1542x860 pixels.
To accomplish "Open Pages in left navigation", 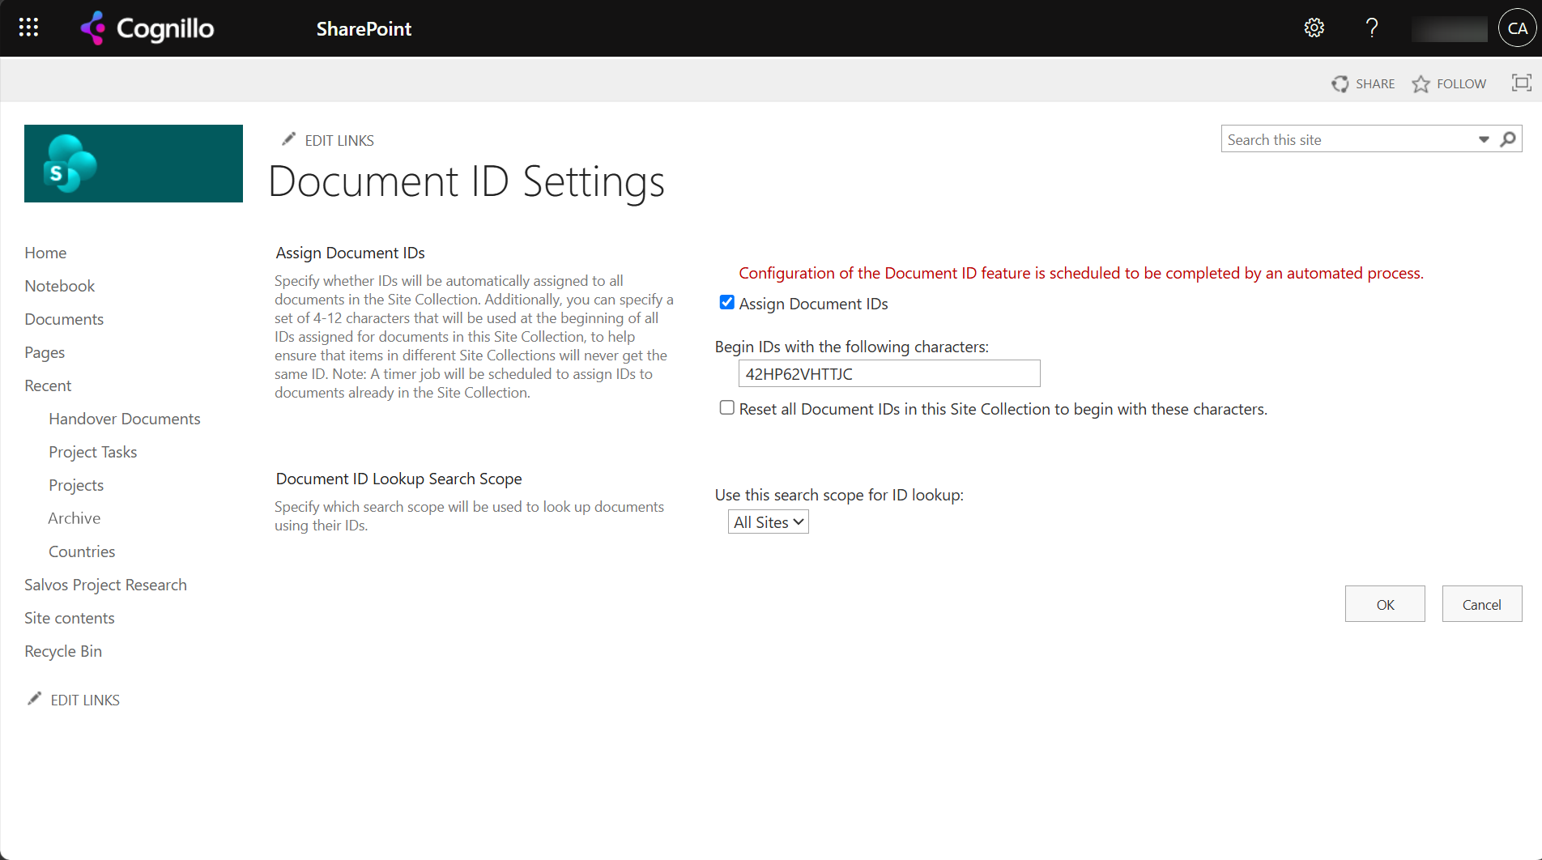I will (x=45, y=352).
